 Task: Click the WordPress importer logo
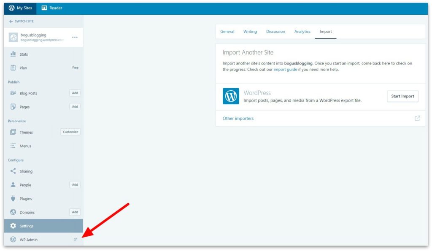[230, 96]
